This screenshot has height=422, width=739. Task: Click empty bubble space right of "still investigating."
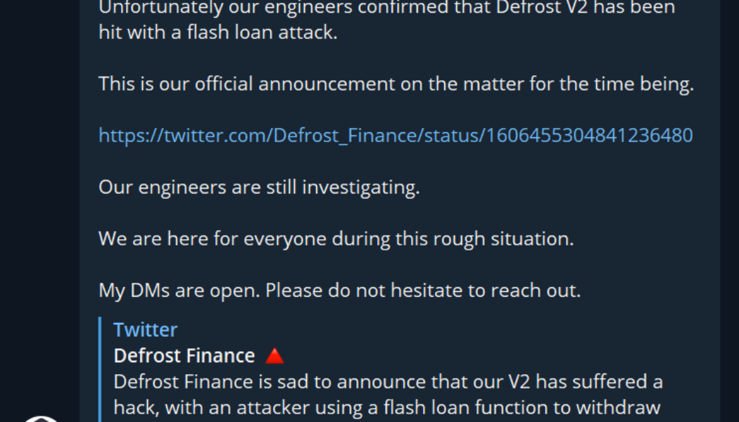tap(563, 187)
